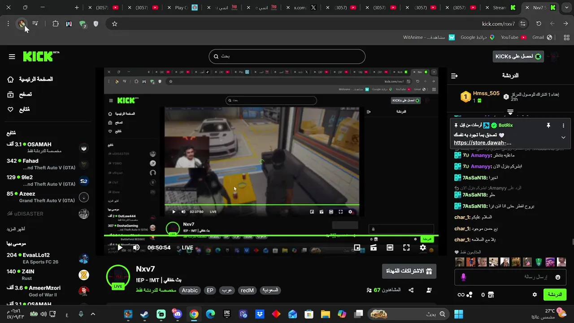Viewport: 574px width, 323px height.
Task: Click the get KICKs button
Action: pos(517,57)
